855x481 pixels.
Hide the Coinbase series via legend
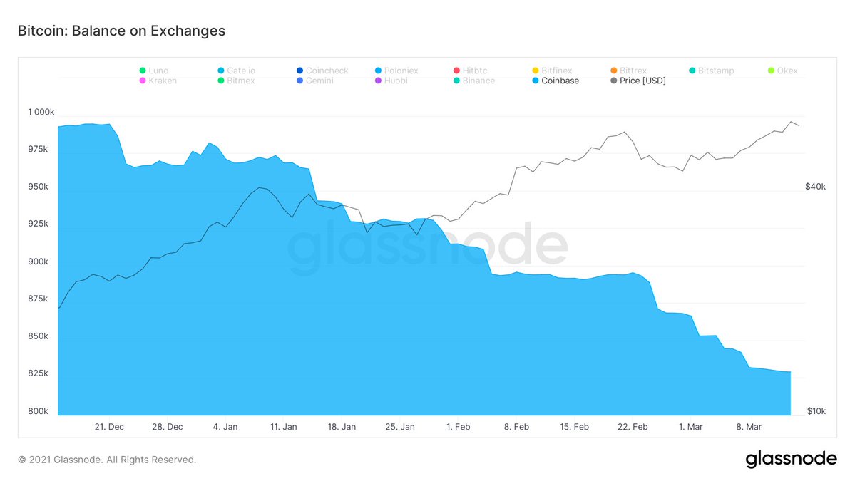point(560,81)
